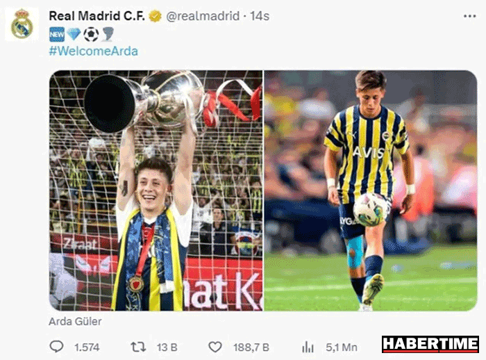Click the gold verified badge
Viewport: 486px width, 360px height.
[156, 16]
